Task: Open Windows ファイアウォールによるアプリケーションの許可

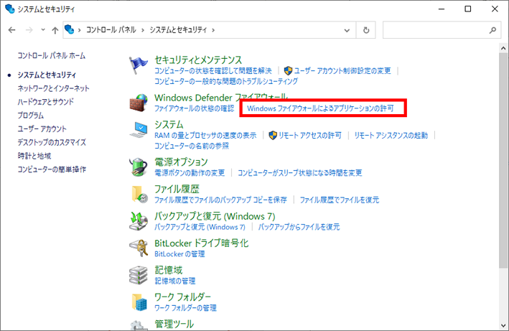Action: (x=320, y=108)
